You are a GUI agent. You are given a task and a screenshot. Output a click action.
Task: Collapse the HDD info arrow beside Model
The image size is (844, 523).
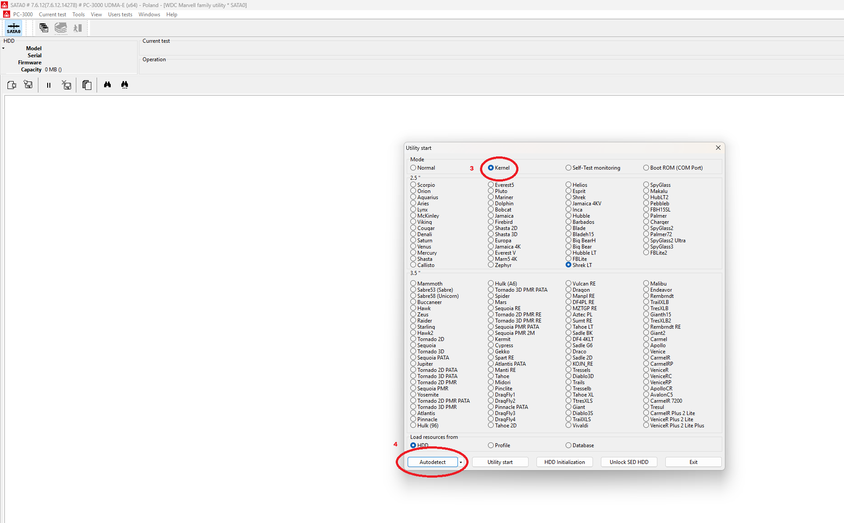point(4,48)
